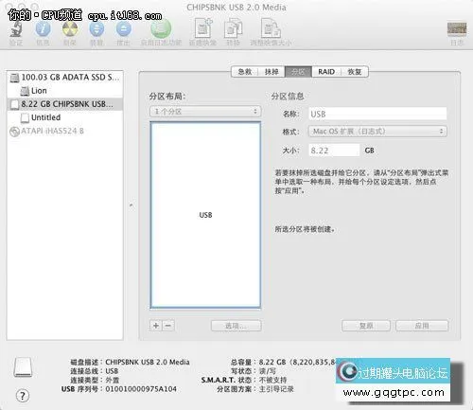Click the 选项... (Options) button
473x410 pixels.
coord(236,326)
